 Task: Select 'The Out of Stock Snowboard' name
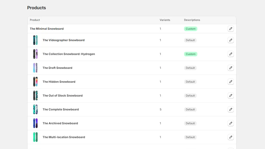click(x=63, y=96)
